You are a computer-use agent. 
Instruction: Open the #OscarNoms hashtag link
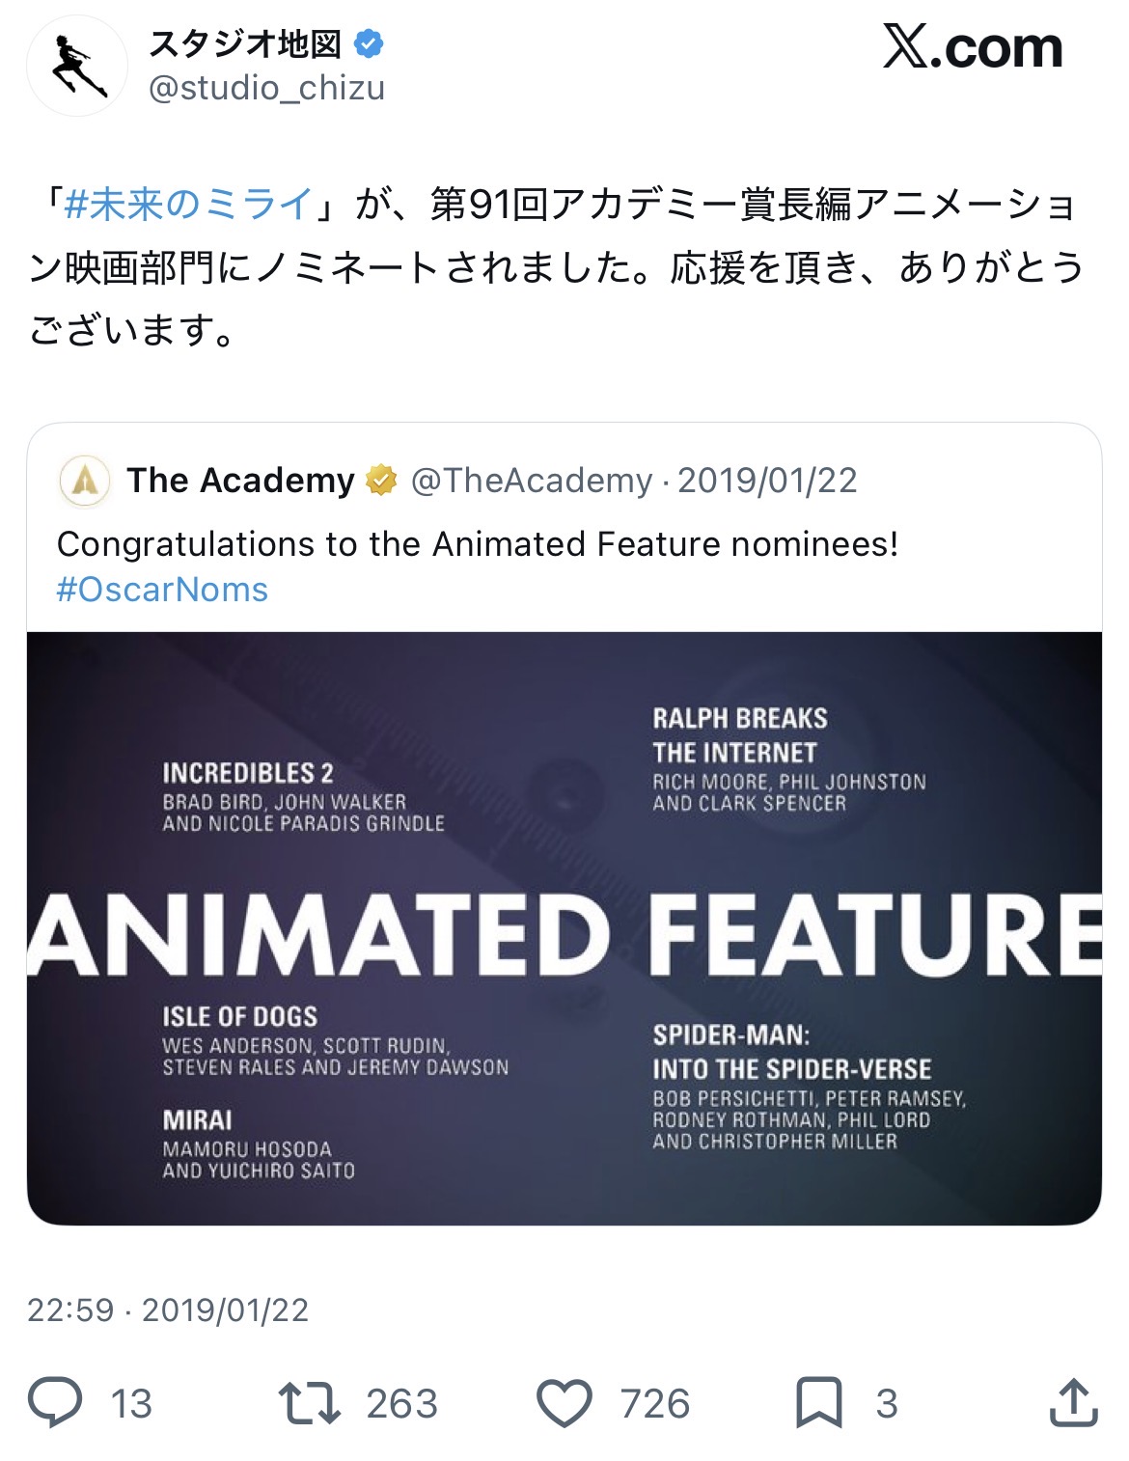(162, 589)
